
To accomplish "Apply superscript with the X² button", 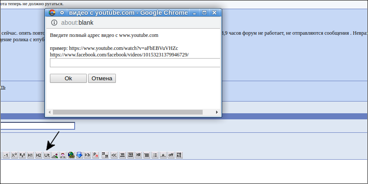I will tap(14, 155).
